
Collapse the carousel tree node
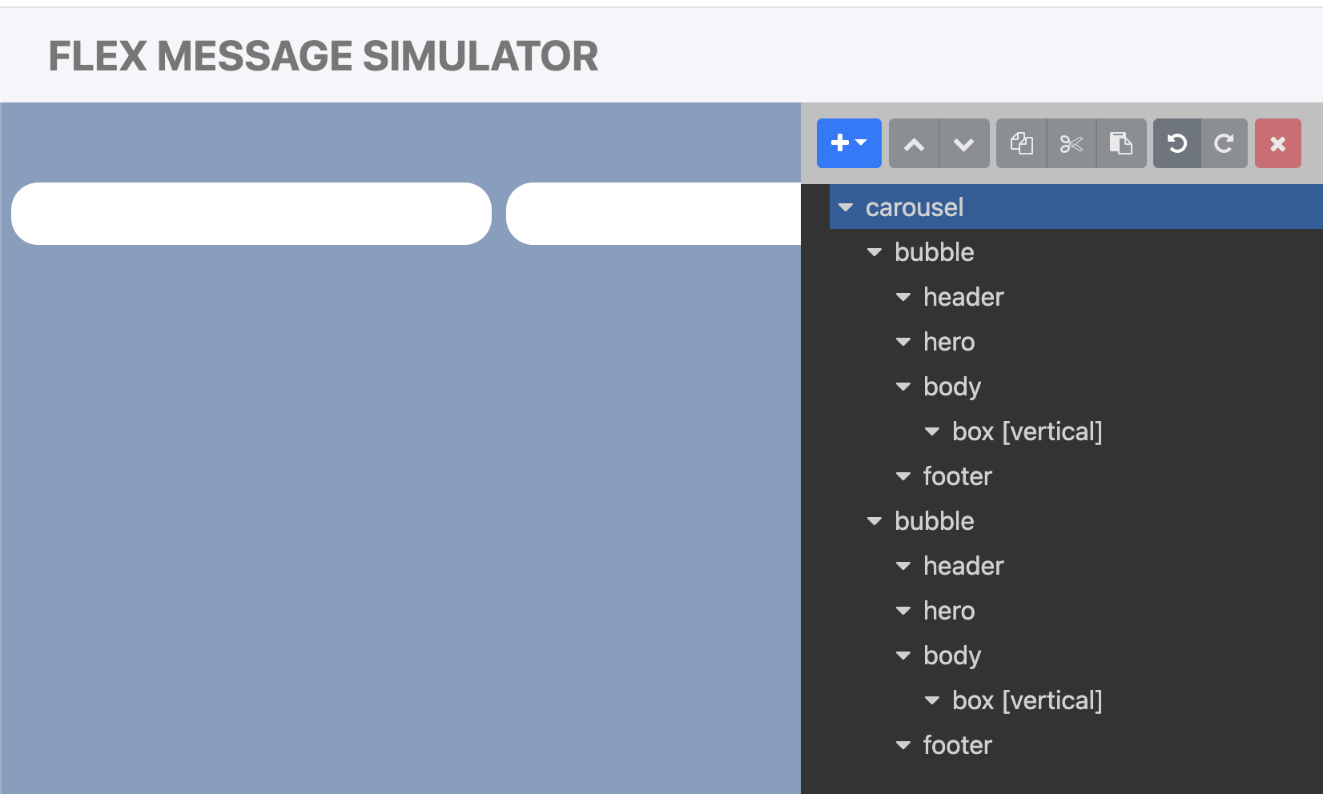(846, 207)
